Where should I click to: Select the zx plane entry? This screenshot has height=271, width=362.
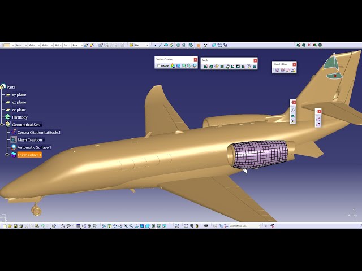pos(19,110)
